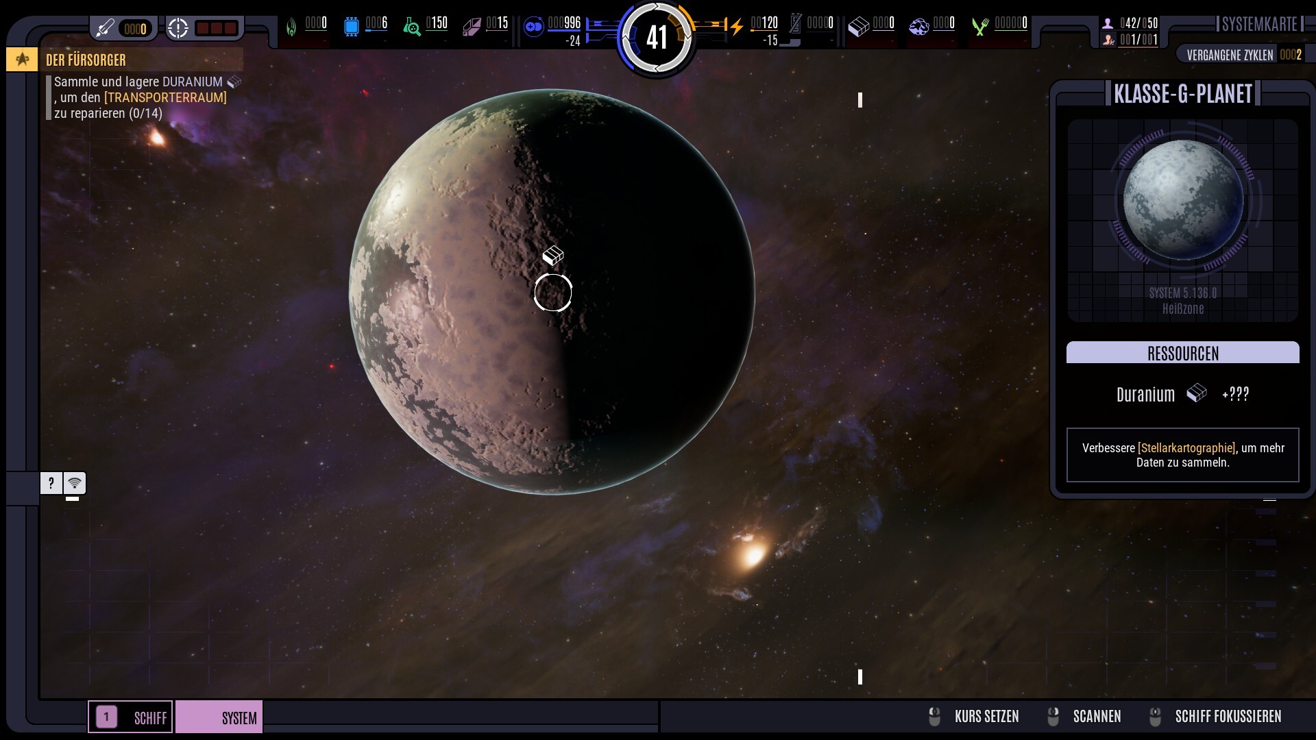Click the Duranium +??? resource entry
1316x740 pixels.
[1183, 394]
